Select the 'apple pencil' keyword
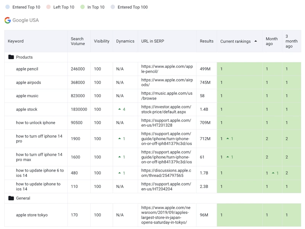305x229 pixels. tap(27, 69)
